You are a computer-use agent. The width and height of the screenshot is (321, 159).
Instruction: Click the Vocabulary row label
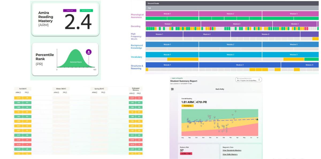pyautogui.click(x=136, y=57)
